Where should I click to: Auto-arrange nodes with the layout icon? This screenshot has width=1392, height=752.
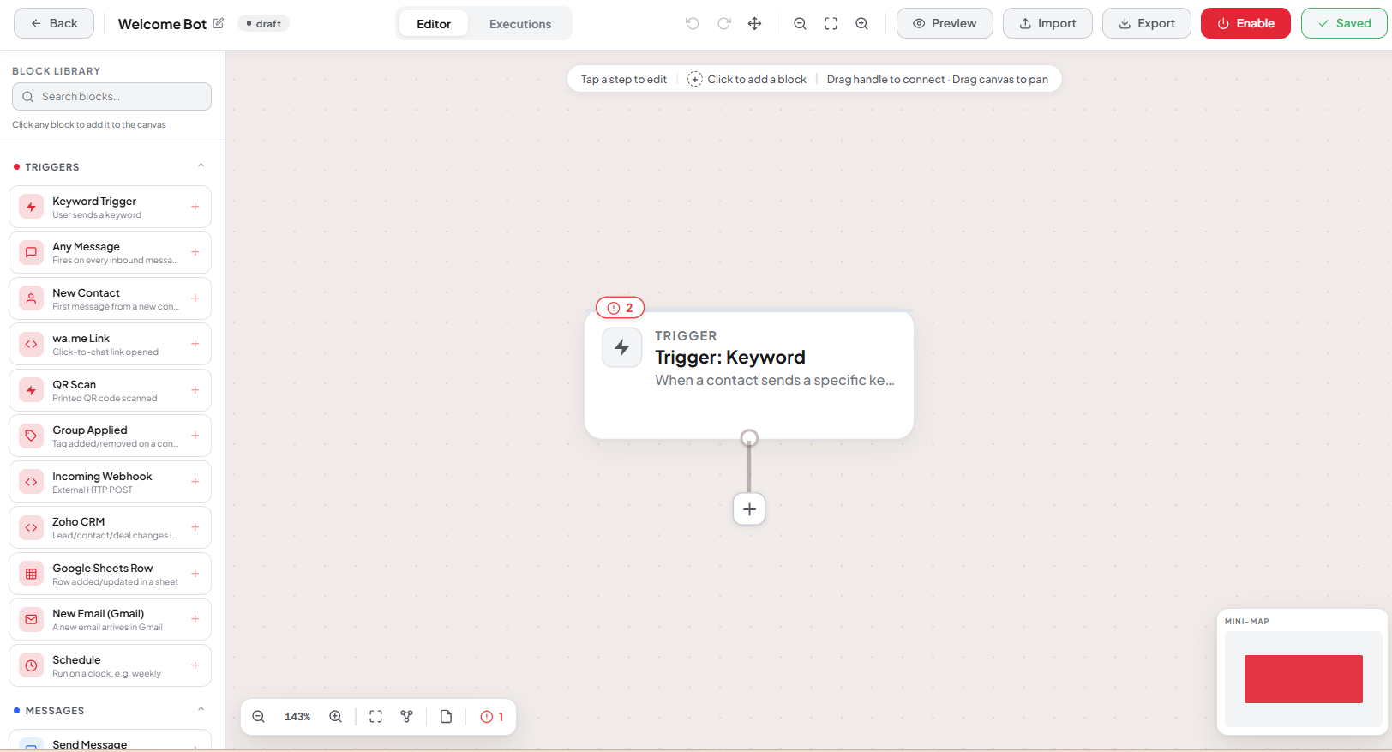(407, 717)
